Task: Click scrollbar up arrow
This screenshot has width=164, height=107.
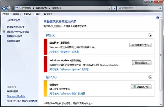Action: [161, 18]
